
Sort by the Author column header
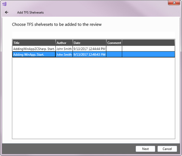64,43
